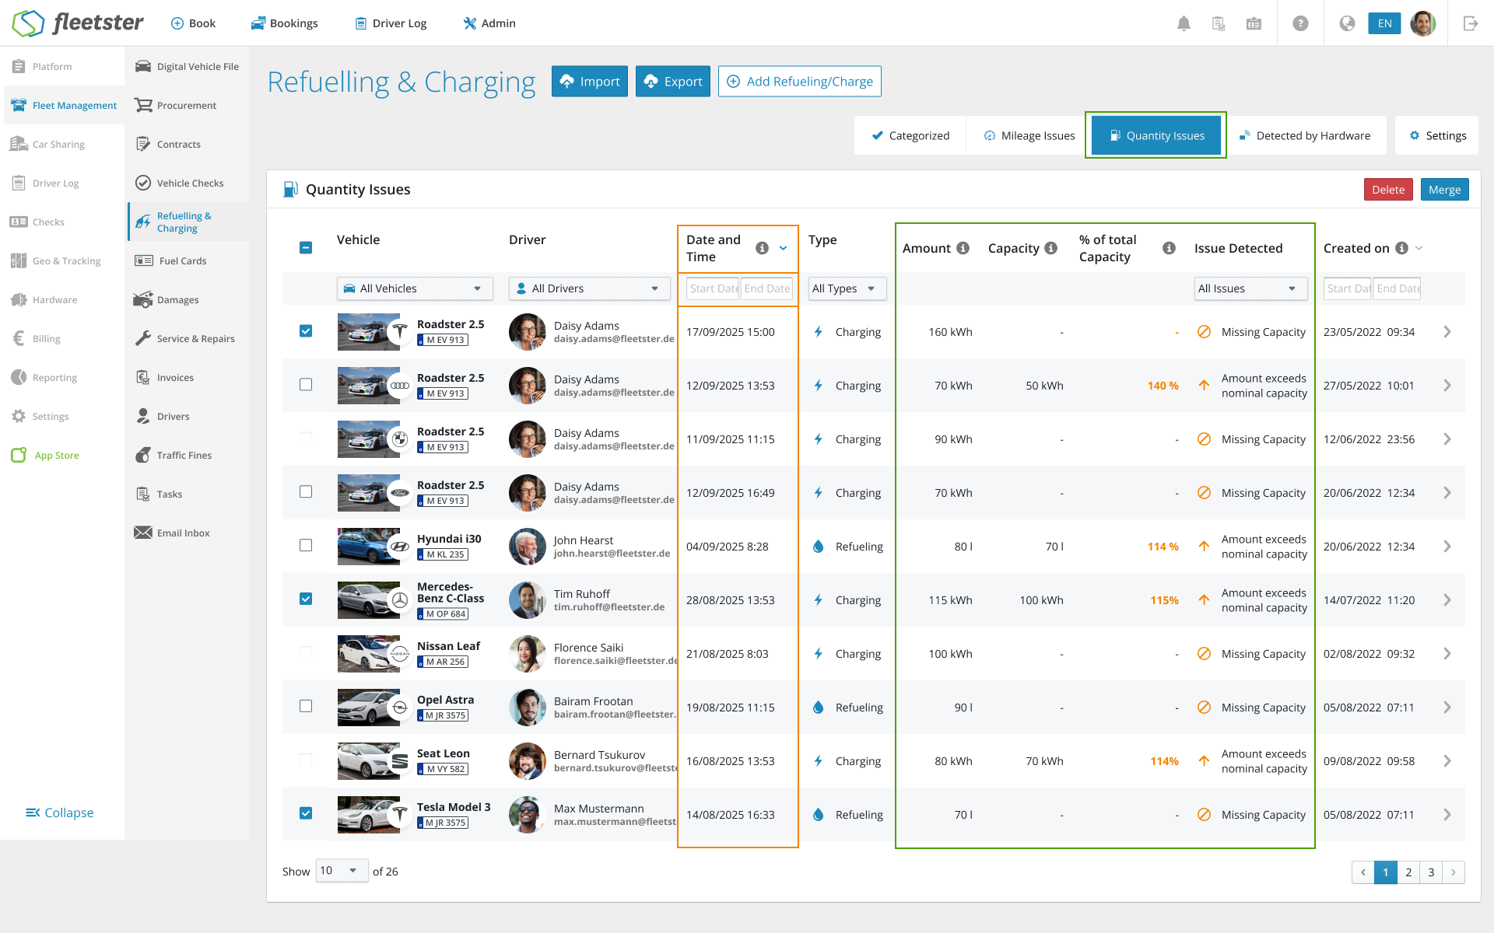The height and width of the screenshot is (933, 1494).
Task: Open Reporting module
Action: click(x=44, y=377)
